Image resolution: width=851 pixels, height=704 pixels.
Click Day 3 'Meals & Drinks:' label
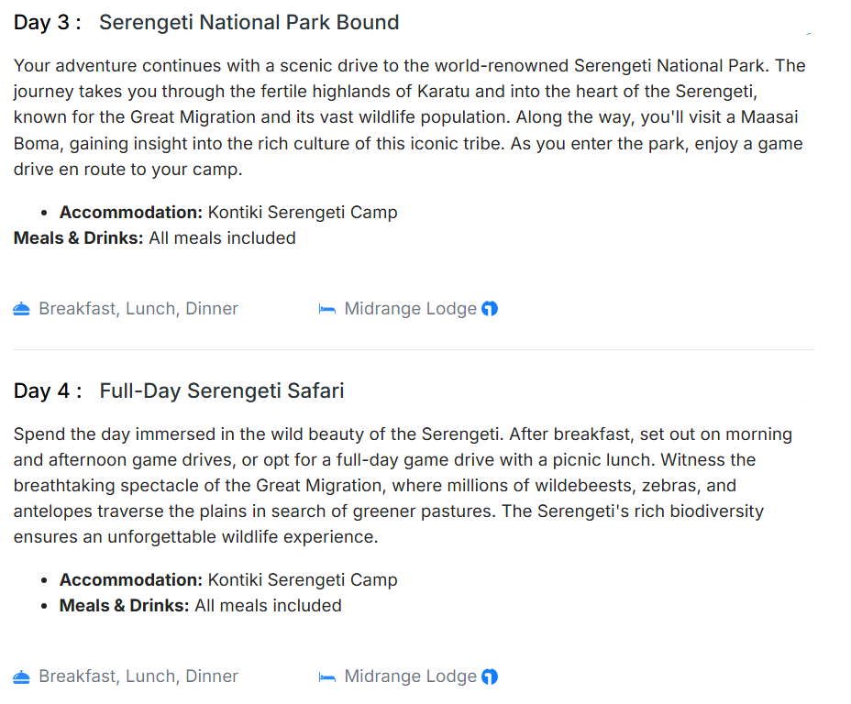79,238
